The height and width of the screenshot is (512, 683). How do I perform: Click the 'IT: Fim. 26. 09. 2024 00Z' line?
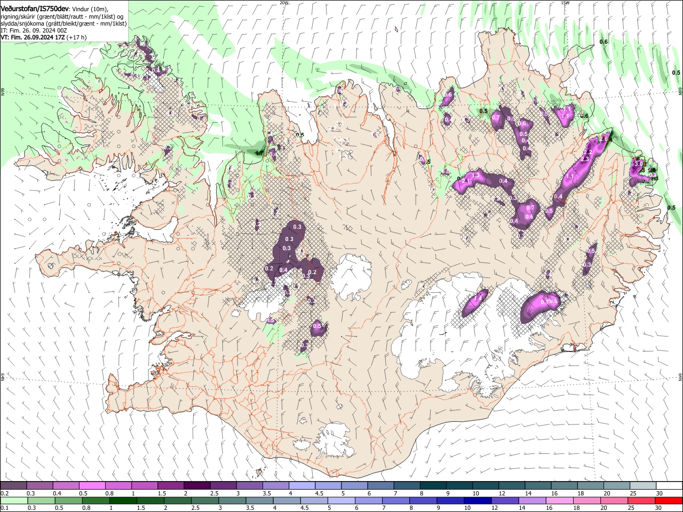(x=34, y=30)
